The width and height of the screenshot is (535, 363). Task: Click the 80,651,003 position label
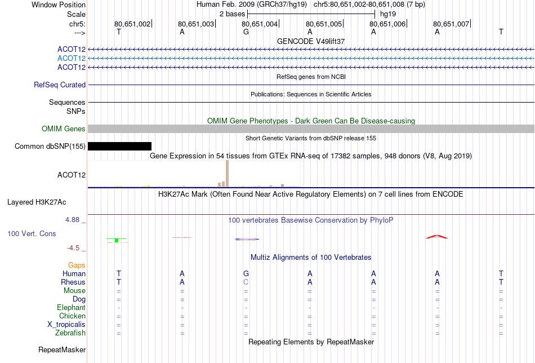pyautogui.click(x=196, y=24)
